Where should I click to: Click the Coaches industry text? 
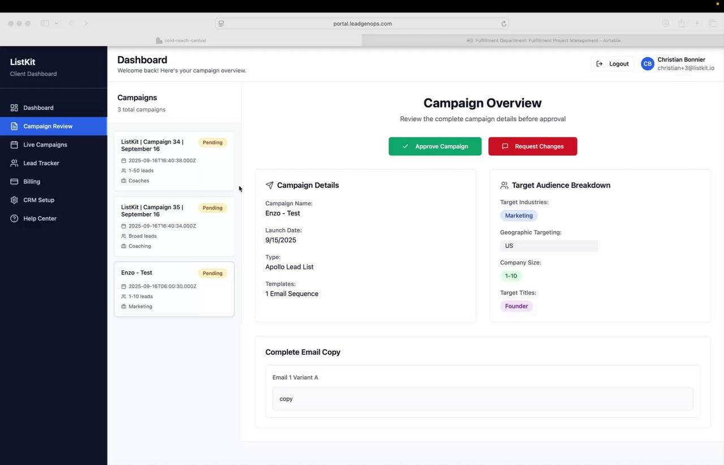tap(139, 181)
